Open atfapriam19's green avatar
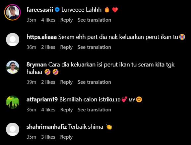This screenshot has width=191, height=145. pyautogui.click(x=13, y=102)
